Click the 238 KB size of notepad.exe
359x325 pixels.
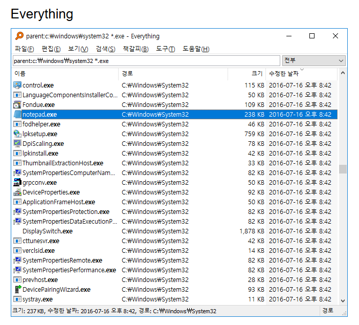(254, 114)
